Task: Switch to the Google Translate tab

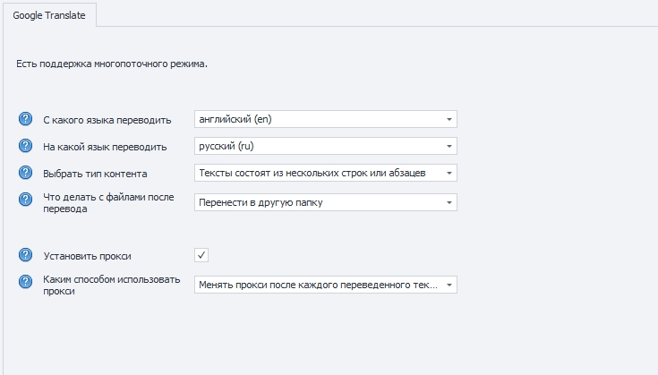Action: point(49,15)
